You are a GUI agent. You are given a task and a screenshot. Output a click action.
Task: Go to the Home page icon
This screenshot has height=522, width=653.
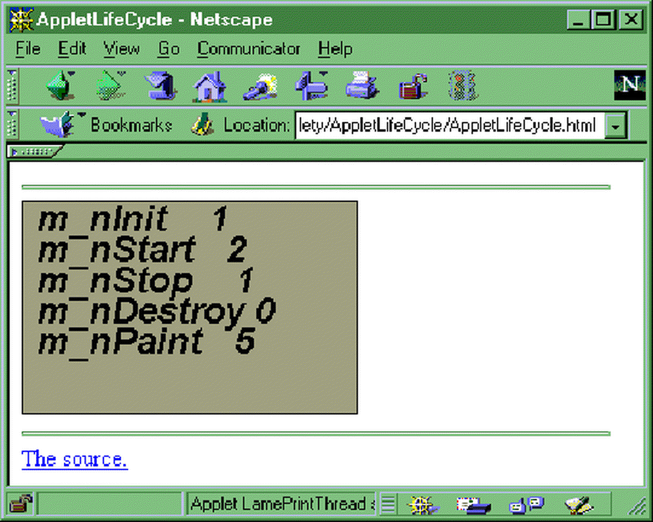point(209,86)
